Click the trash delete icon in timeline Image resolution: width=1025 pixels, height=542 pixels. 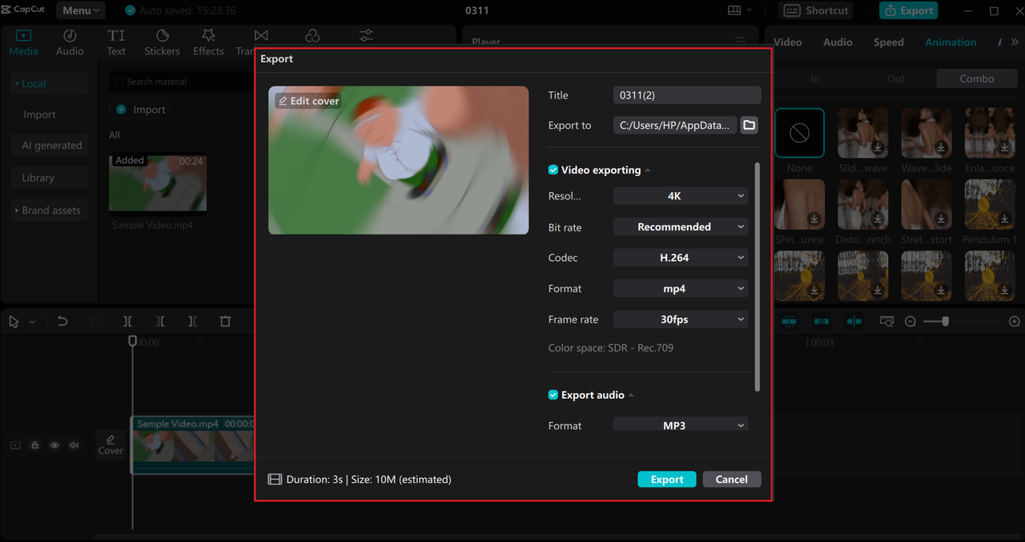(225, 321)
